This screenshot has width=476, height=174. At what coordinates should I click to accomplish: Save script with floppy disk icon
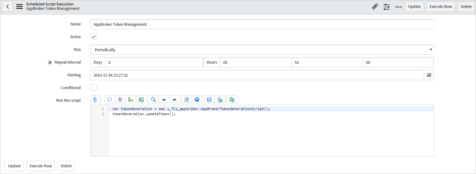(x=209, y=99)
